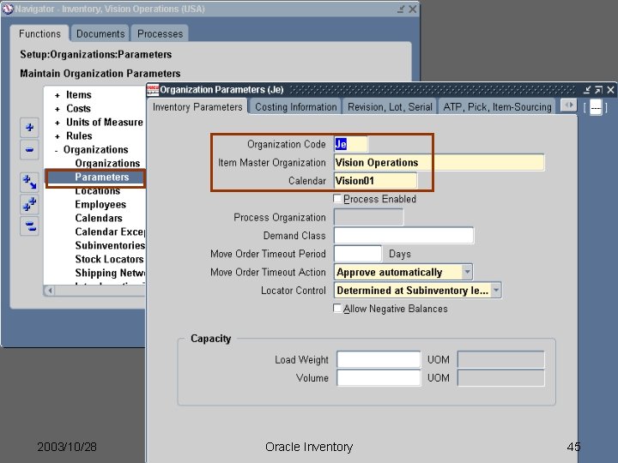Minimize the Navigator window
The width and height of the screenshot is (618, 463).
[401, 9]
